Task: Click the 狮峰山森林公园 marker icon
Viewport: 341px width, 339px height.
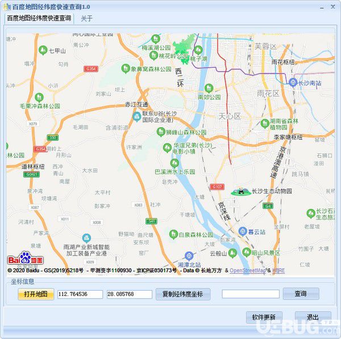Action: [161, 132]
